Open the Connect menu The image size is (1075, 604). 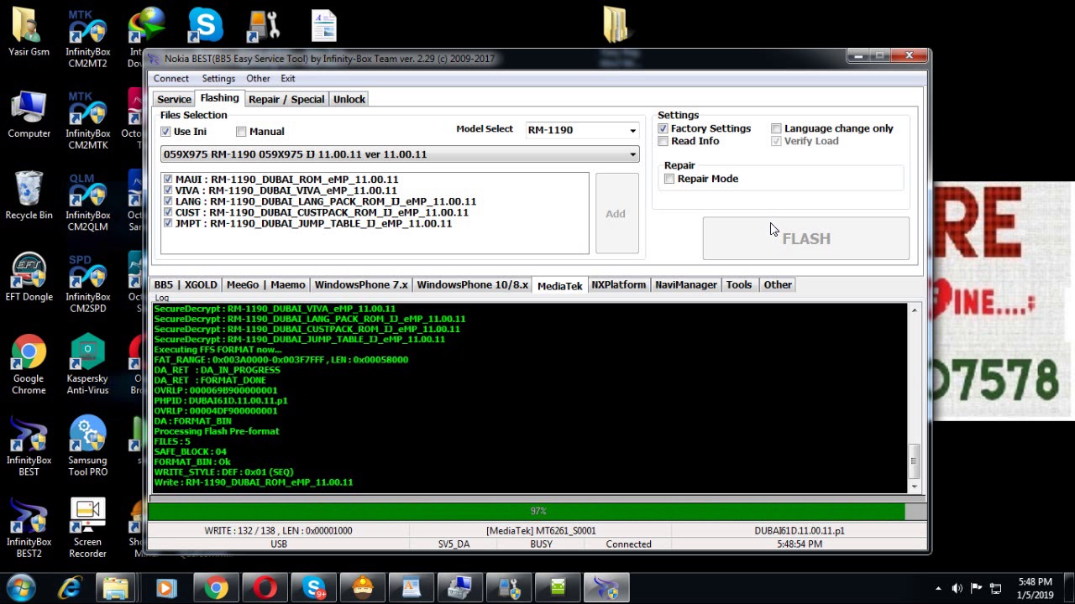coord(170,79)
